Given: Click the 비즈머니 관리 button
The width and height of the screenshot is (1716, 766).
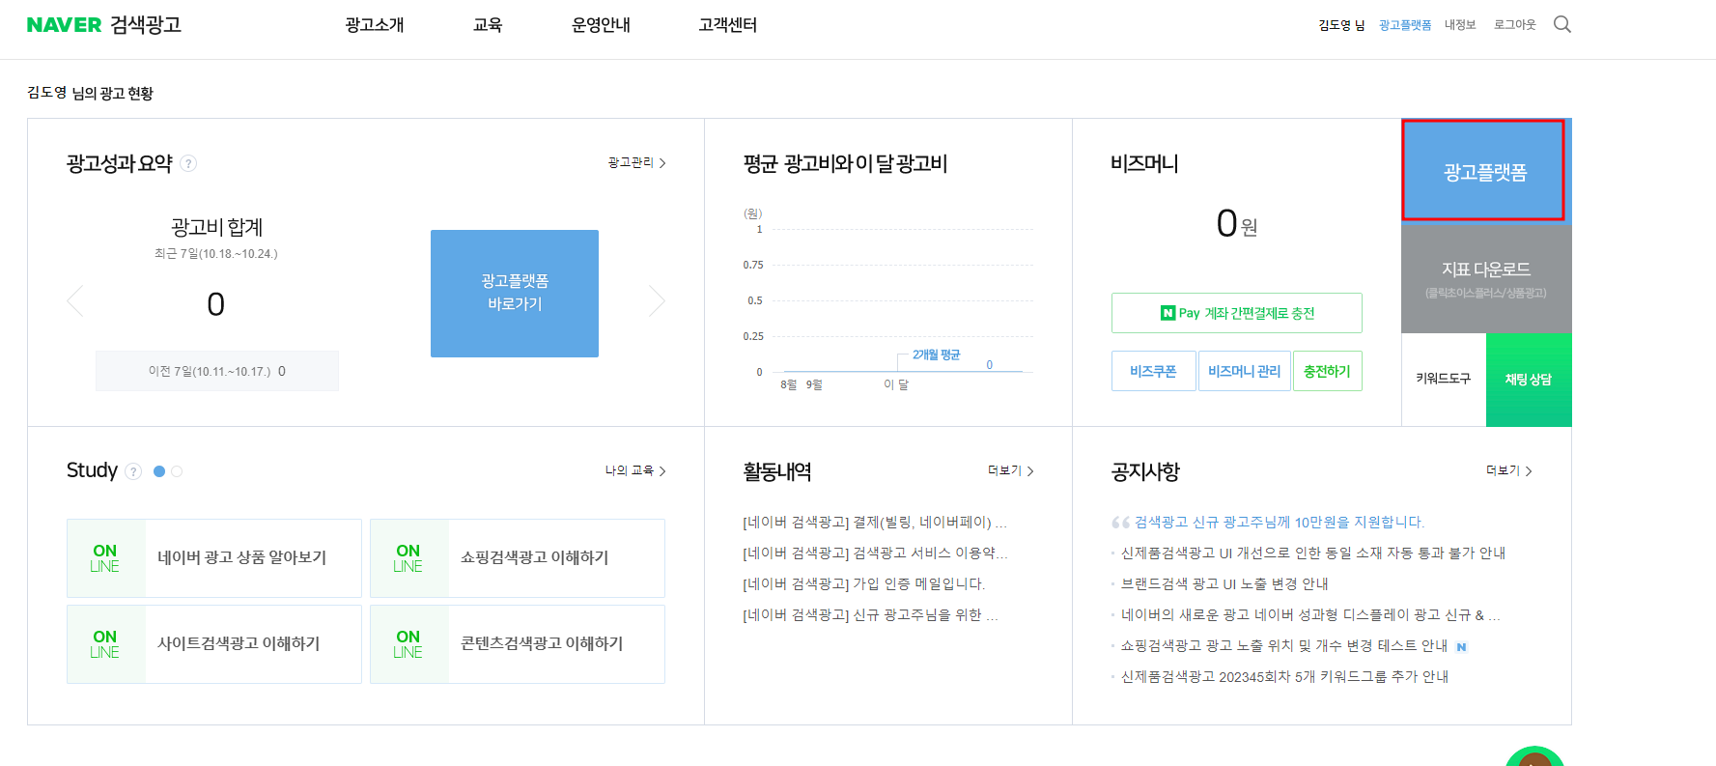Looking at the screenshot, I should (x=1244, y=371).
